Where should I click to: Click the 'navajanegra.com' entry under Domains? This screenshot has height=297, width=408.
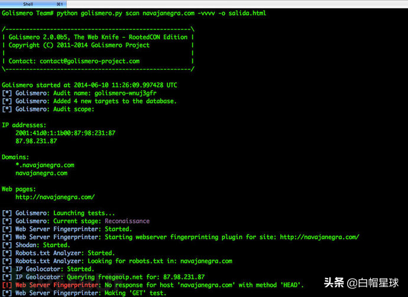coord(41,174)
